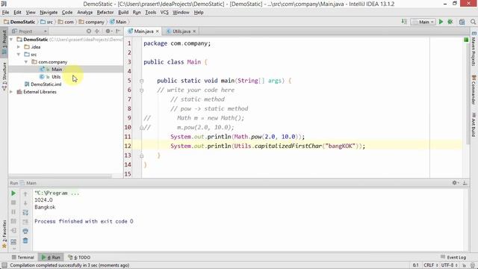Click the company breadcrumb in navigation bar
This screenshot has width=478, height=269.
pyautogui.click(x=91, y=22)
